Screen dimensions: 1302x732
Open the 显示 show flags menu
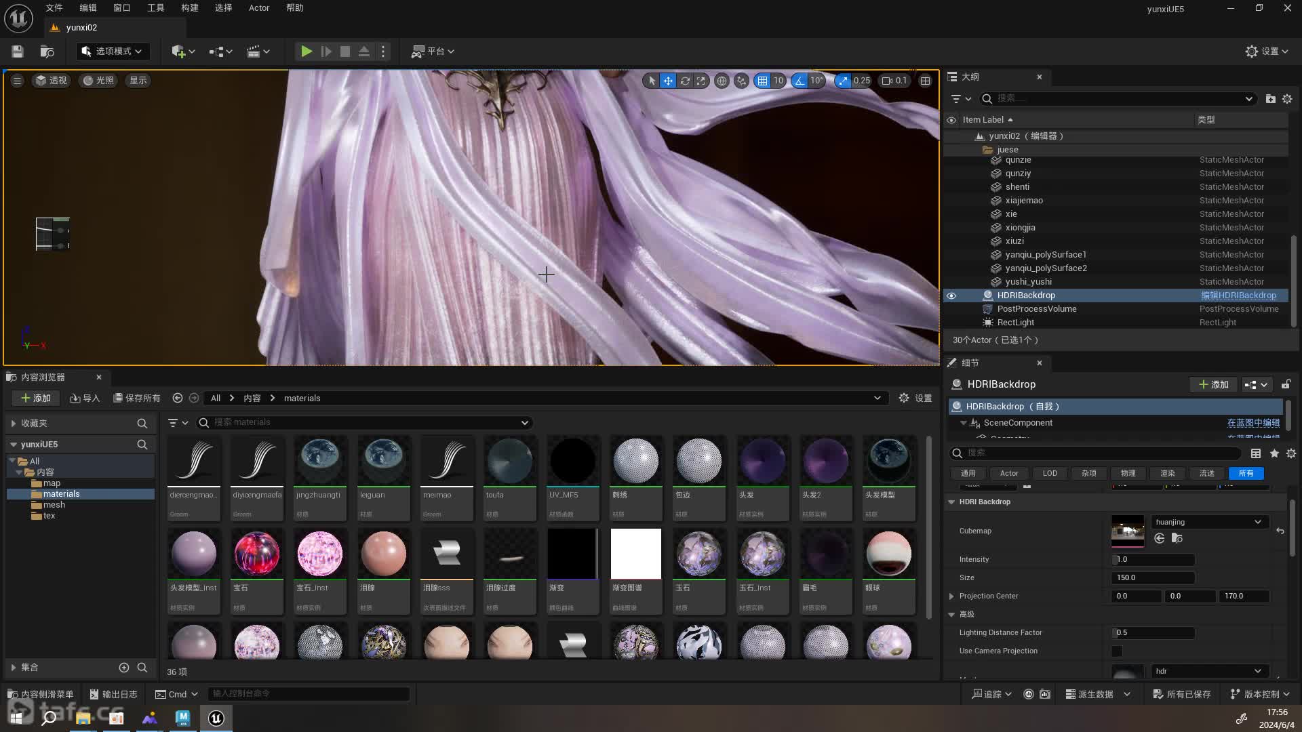[x=138, y=81]
